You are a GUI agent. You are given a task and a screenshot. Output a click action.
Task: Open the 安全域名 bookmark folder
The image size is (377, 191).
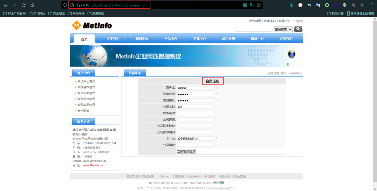click(x=57, y=14)
